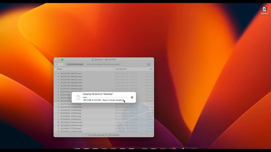
Task: Select file 20220803_145832.jpg
Action: pos(71,117)
